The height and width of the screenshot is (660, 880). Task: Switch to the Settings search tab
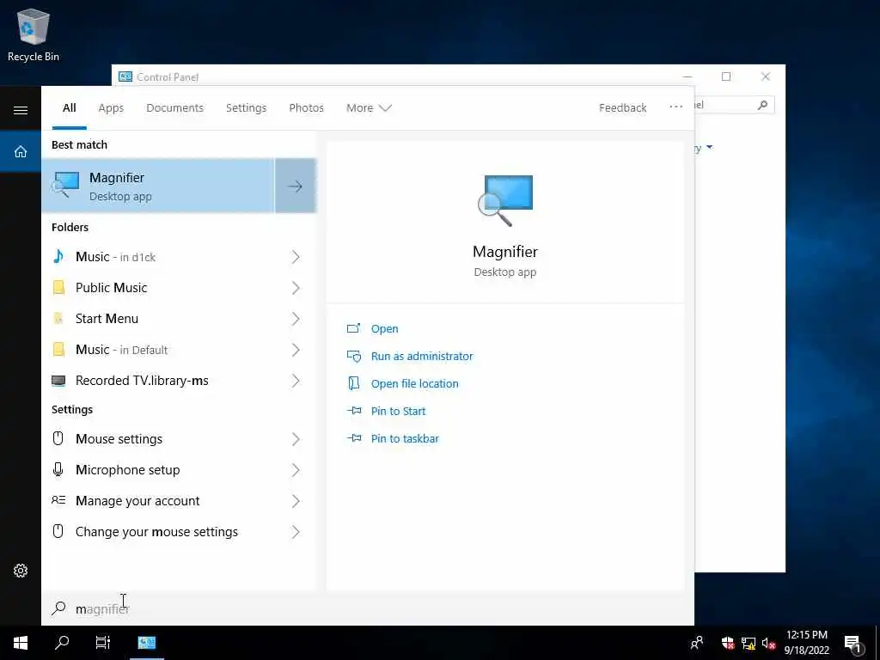(247, 107)
